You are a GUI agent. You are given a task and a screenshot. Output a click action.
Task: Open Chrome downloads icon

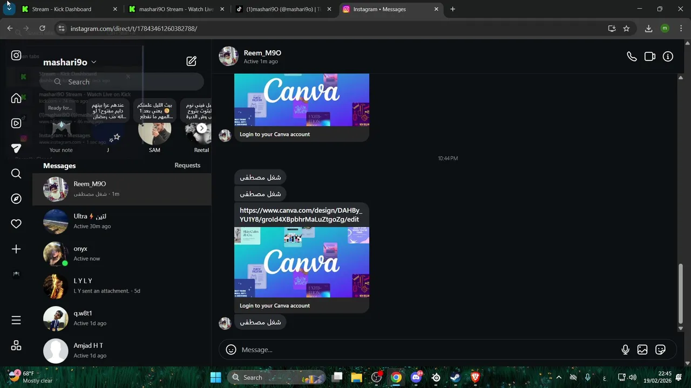coord(648,29)
